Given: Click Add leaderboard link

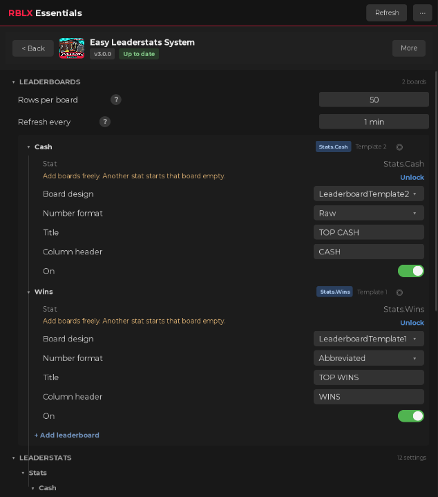Looking at the screenshot, I should pos(66,435).
